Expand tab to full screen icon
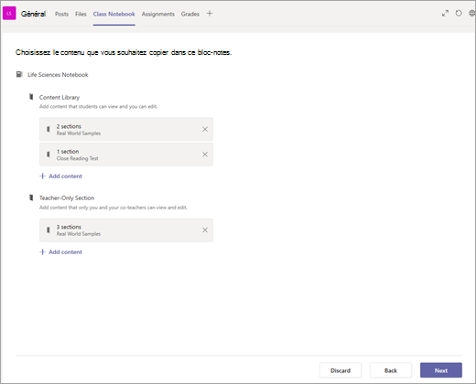Image resolution: width=476 pixels, height=384 pixels. pos(445,14)
